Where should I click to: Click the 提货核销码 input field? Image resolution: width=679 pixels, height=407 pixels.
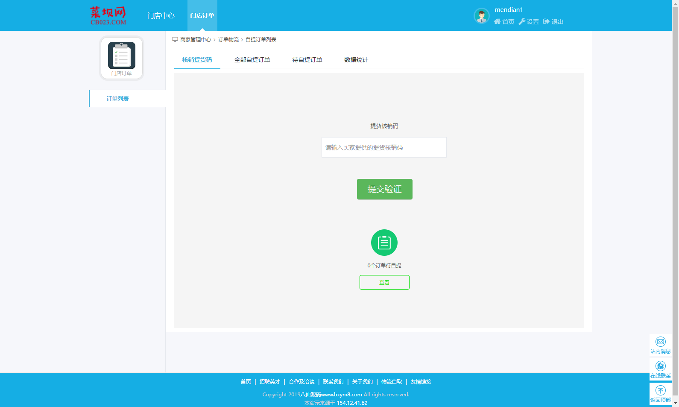[384, 147]
